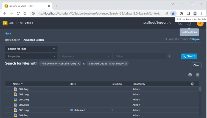The image size is (207, 118).
Task: Open browser extensions puzzle icon
Action: coord(182,13)
